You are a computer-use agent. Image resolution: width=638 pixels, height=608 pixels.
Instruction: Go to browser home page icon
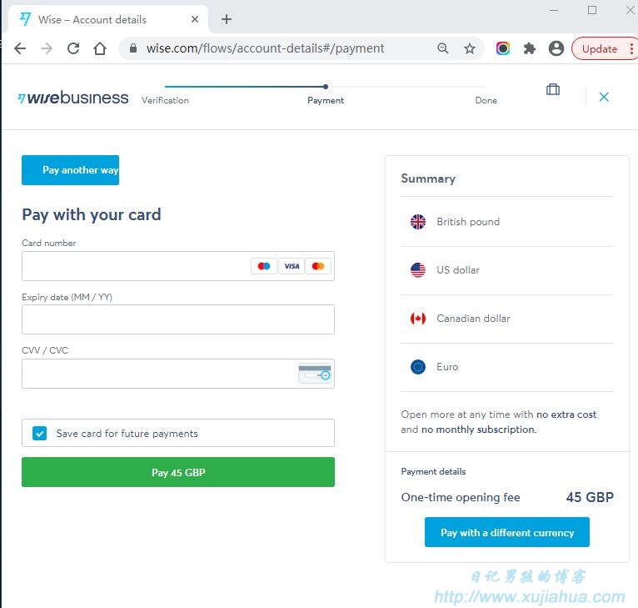coord(100,48)
